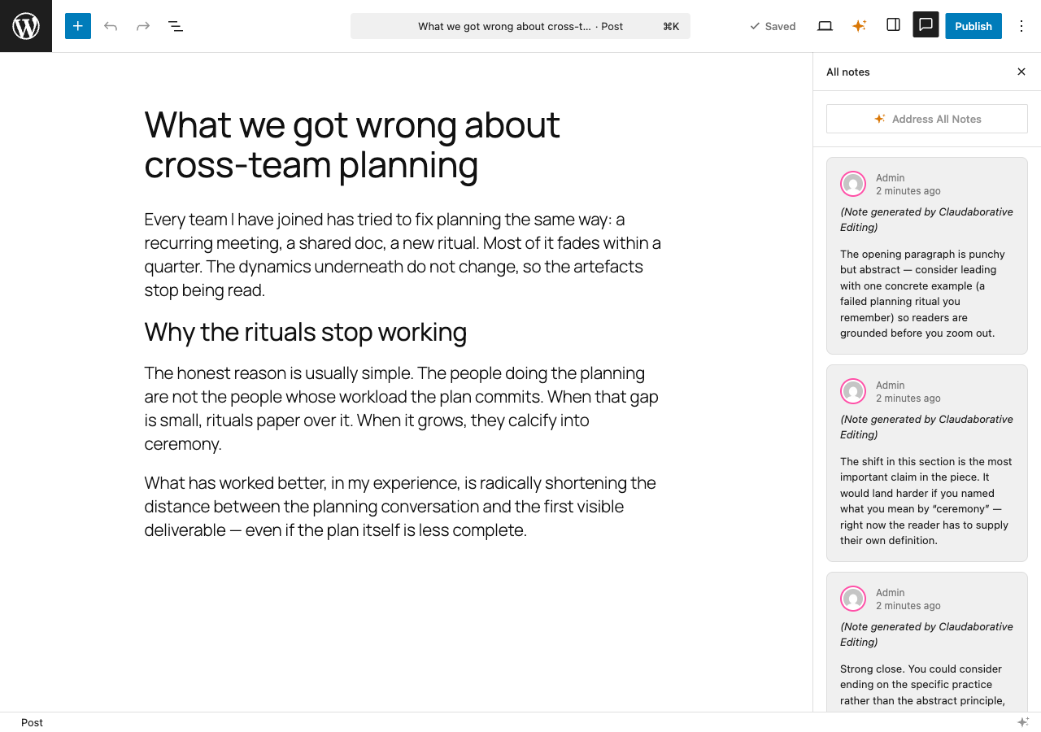
Task: Open the command palette via the post title field
Action: click(x=520, y=25)
